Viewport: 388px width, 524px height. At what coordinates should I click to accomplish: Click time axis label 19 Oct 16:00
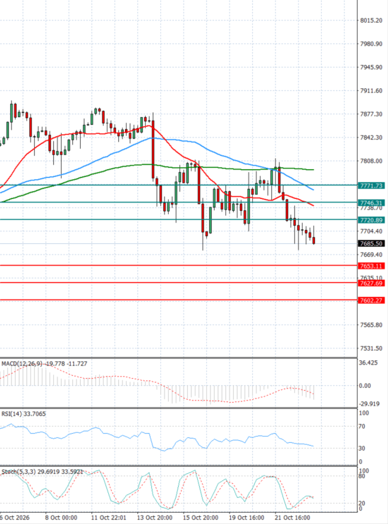(x=246, y=517)
